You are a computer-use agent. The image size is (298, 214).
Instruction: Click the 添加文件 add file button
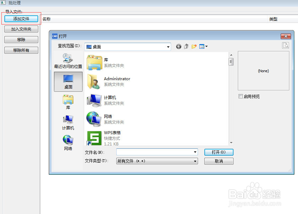tap(21, 19)
